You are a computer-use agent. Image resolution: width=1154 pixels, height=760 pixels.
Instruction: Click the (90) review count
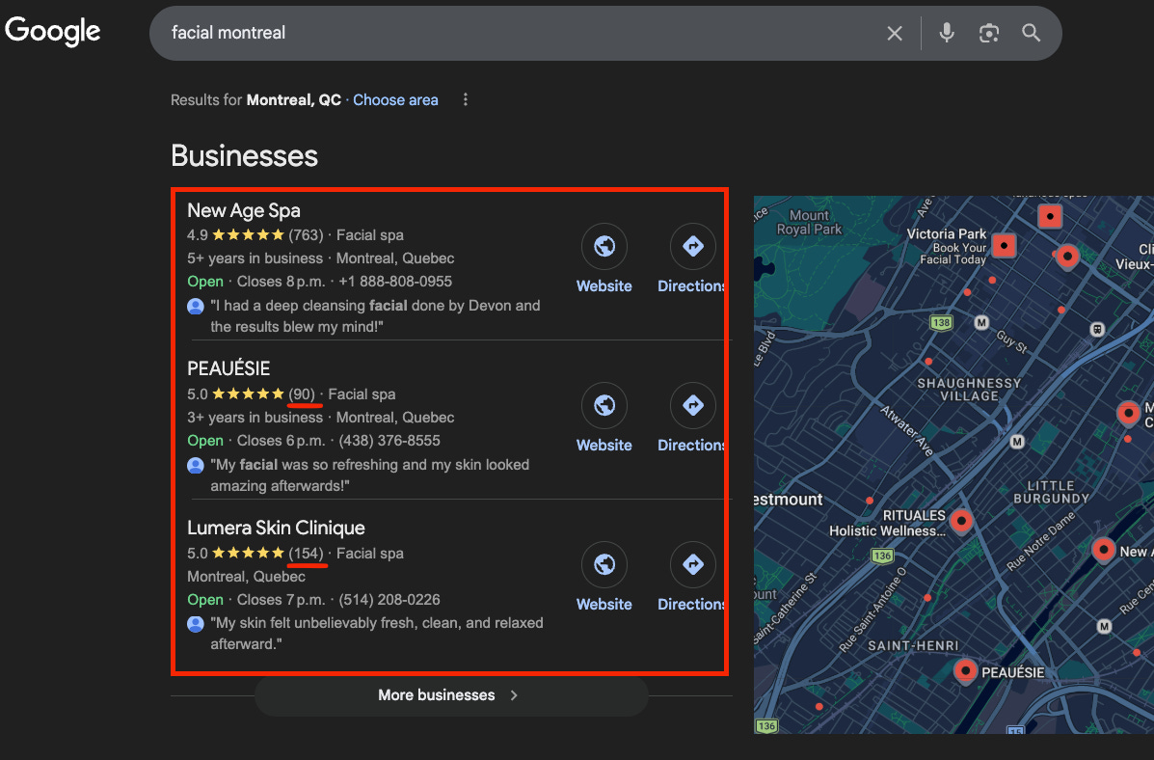pos(302,394)
